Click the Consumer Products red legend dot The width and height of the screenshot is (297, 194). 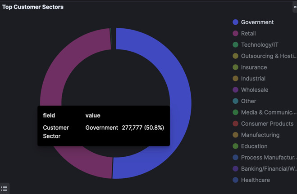pos(235,123)
